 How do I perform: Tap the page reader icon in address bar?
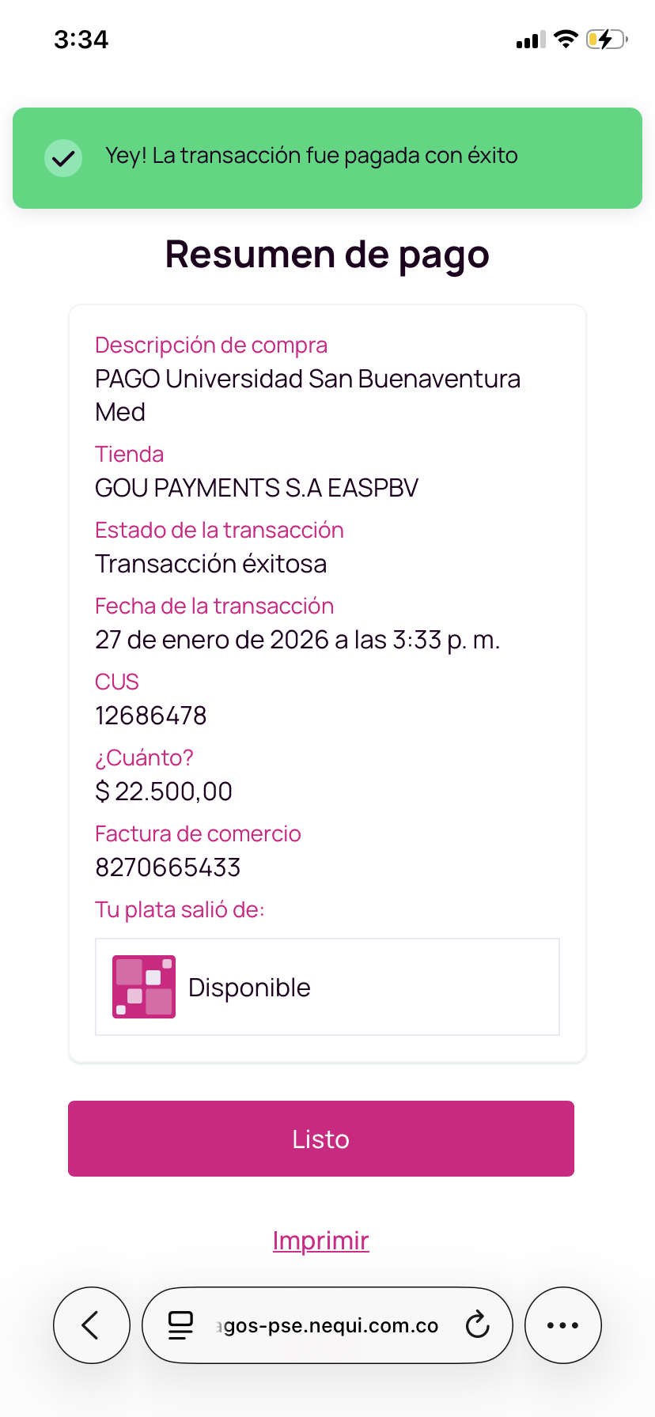click(181, 1325)
